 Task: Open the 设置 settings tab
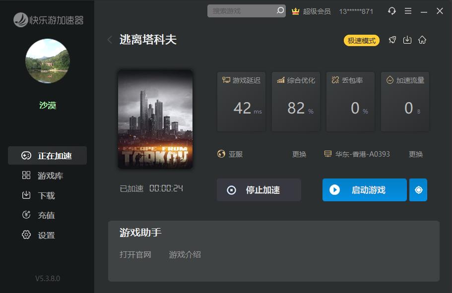[x=47, y=235]
